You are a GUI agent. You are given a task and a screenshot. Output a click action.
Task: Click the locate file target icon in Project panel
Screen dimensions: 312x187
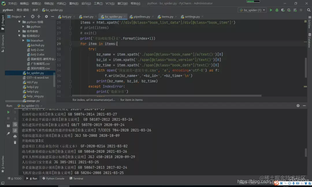tap(33, 16)
